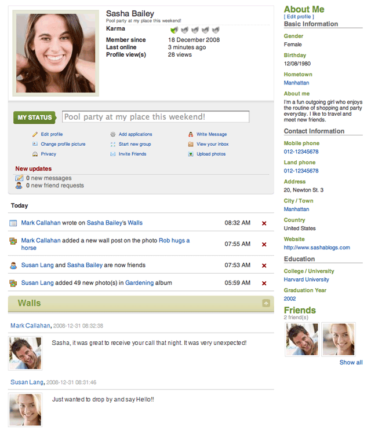
Task: Collapse the Walls section
Action: pos(265,303)
